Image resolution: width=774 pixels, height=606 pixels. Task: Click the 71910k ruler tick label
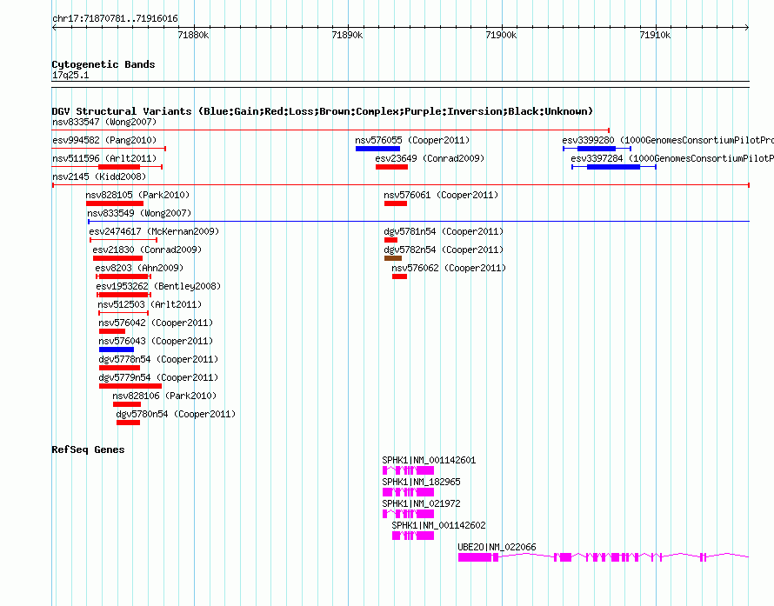(x=655, y=35)
